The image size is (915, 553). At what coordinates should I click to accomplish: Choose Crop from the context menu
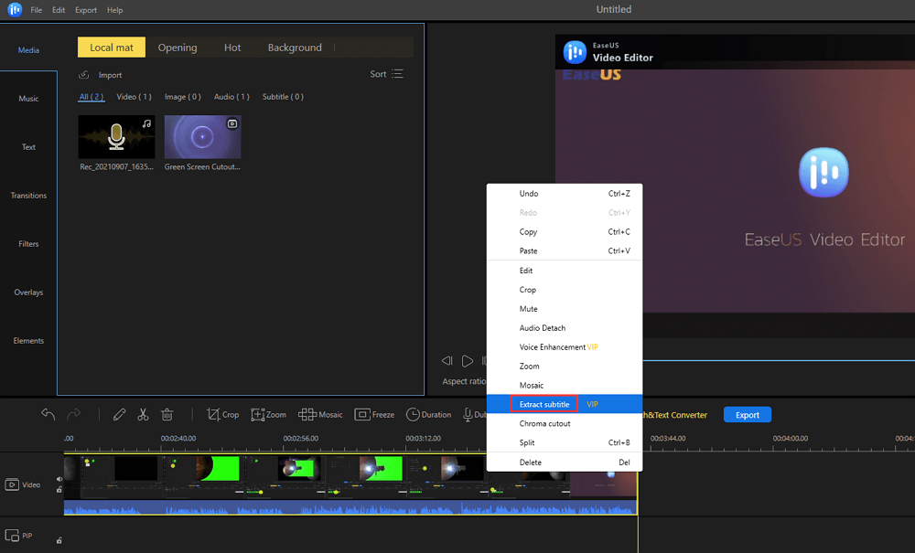pyautogui.click(x=565, y=290)
